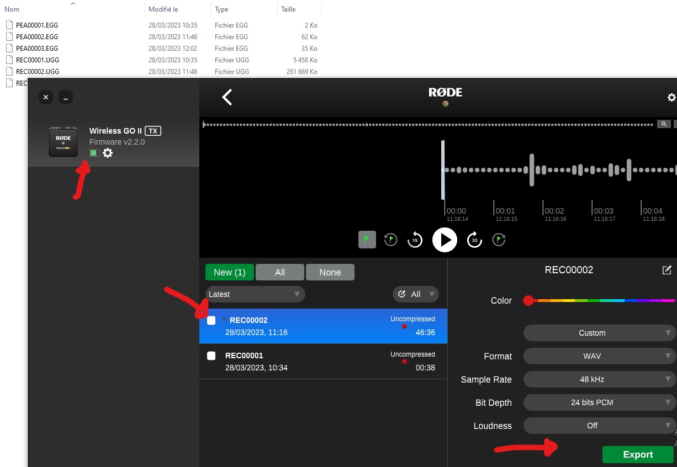Click the 261 669 Ko size cell
This screenshot has width=677, height=467.
click(x=302, y=71)
